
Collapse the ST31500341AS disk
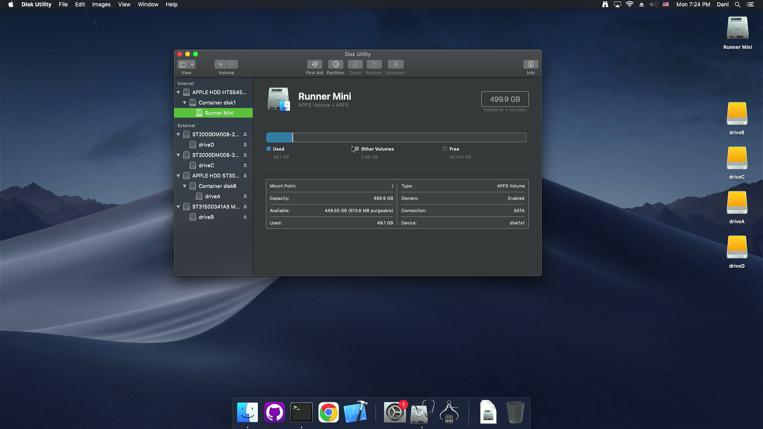pos(178,207)
